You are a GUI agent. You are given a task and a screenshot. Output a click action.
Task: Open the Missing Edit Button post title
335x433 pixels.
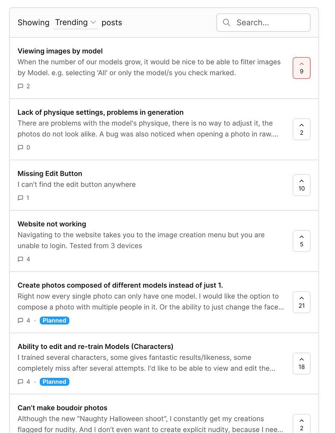tap(50, 174)
